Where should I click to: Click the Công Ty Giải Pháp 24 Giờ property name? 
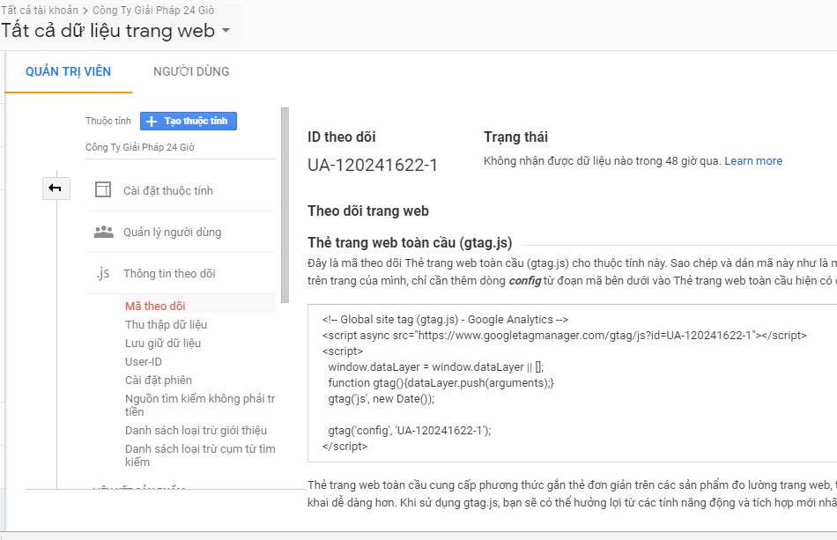140,147
